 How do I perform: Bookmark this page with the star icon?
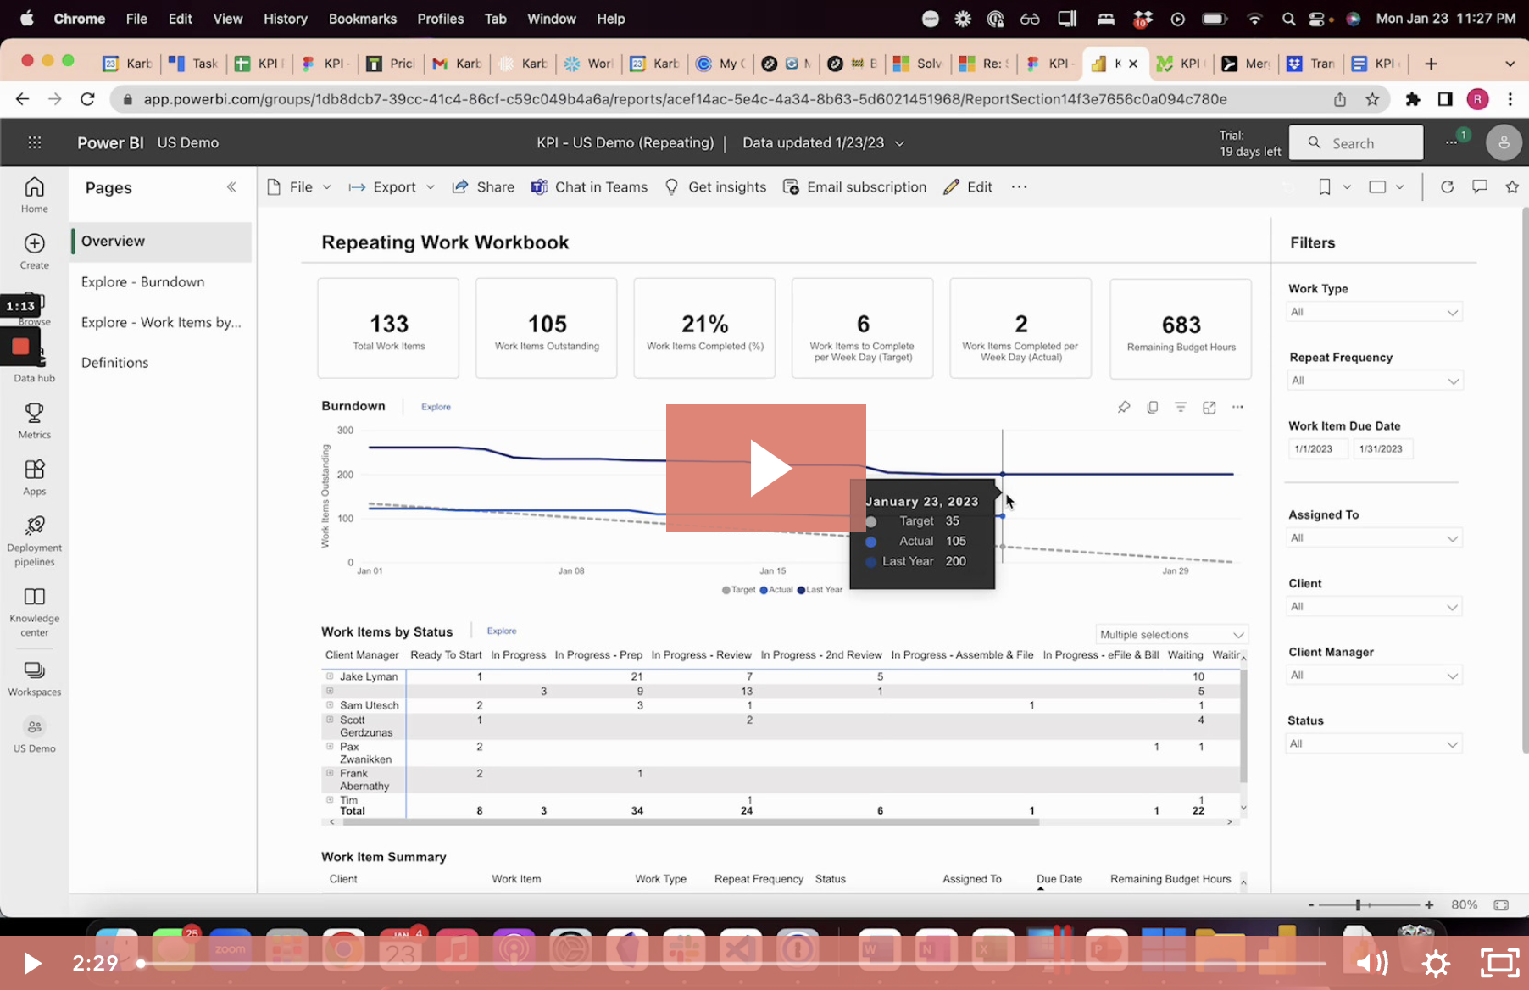point(1372,99)
